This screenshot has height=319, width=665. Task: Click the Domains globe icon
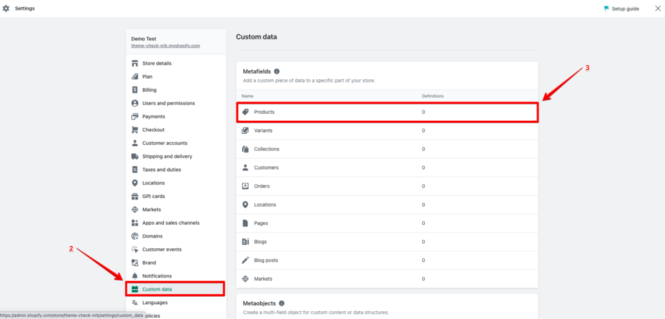[135, 236]
